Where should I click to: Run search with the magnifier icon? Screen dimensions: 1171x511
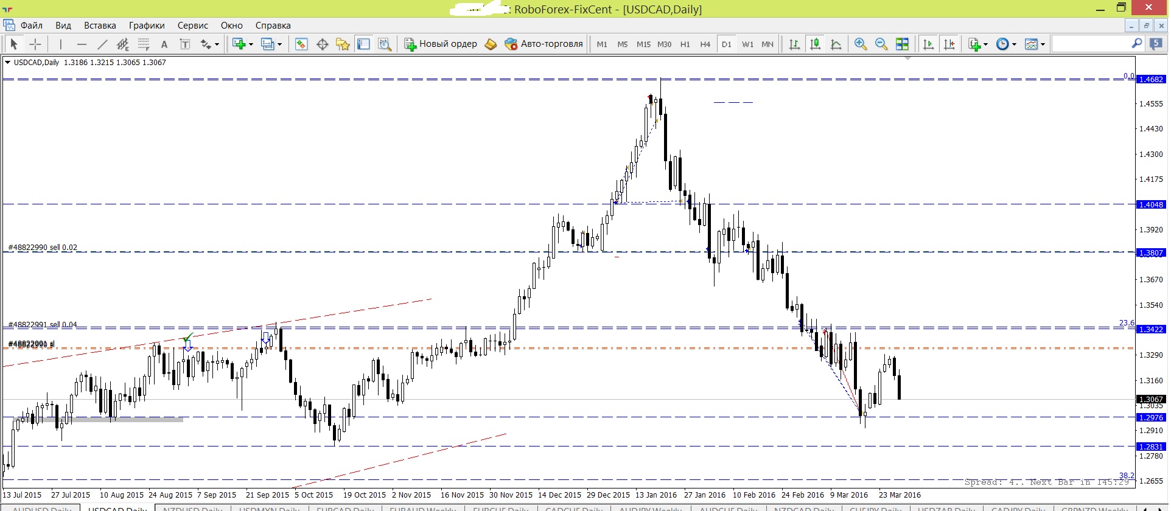[x=1136, y=44]
